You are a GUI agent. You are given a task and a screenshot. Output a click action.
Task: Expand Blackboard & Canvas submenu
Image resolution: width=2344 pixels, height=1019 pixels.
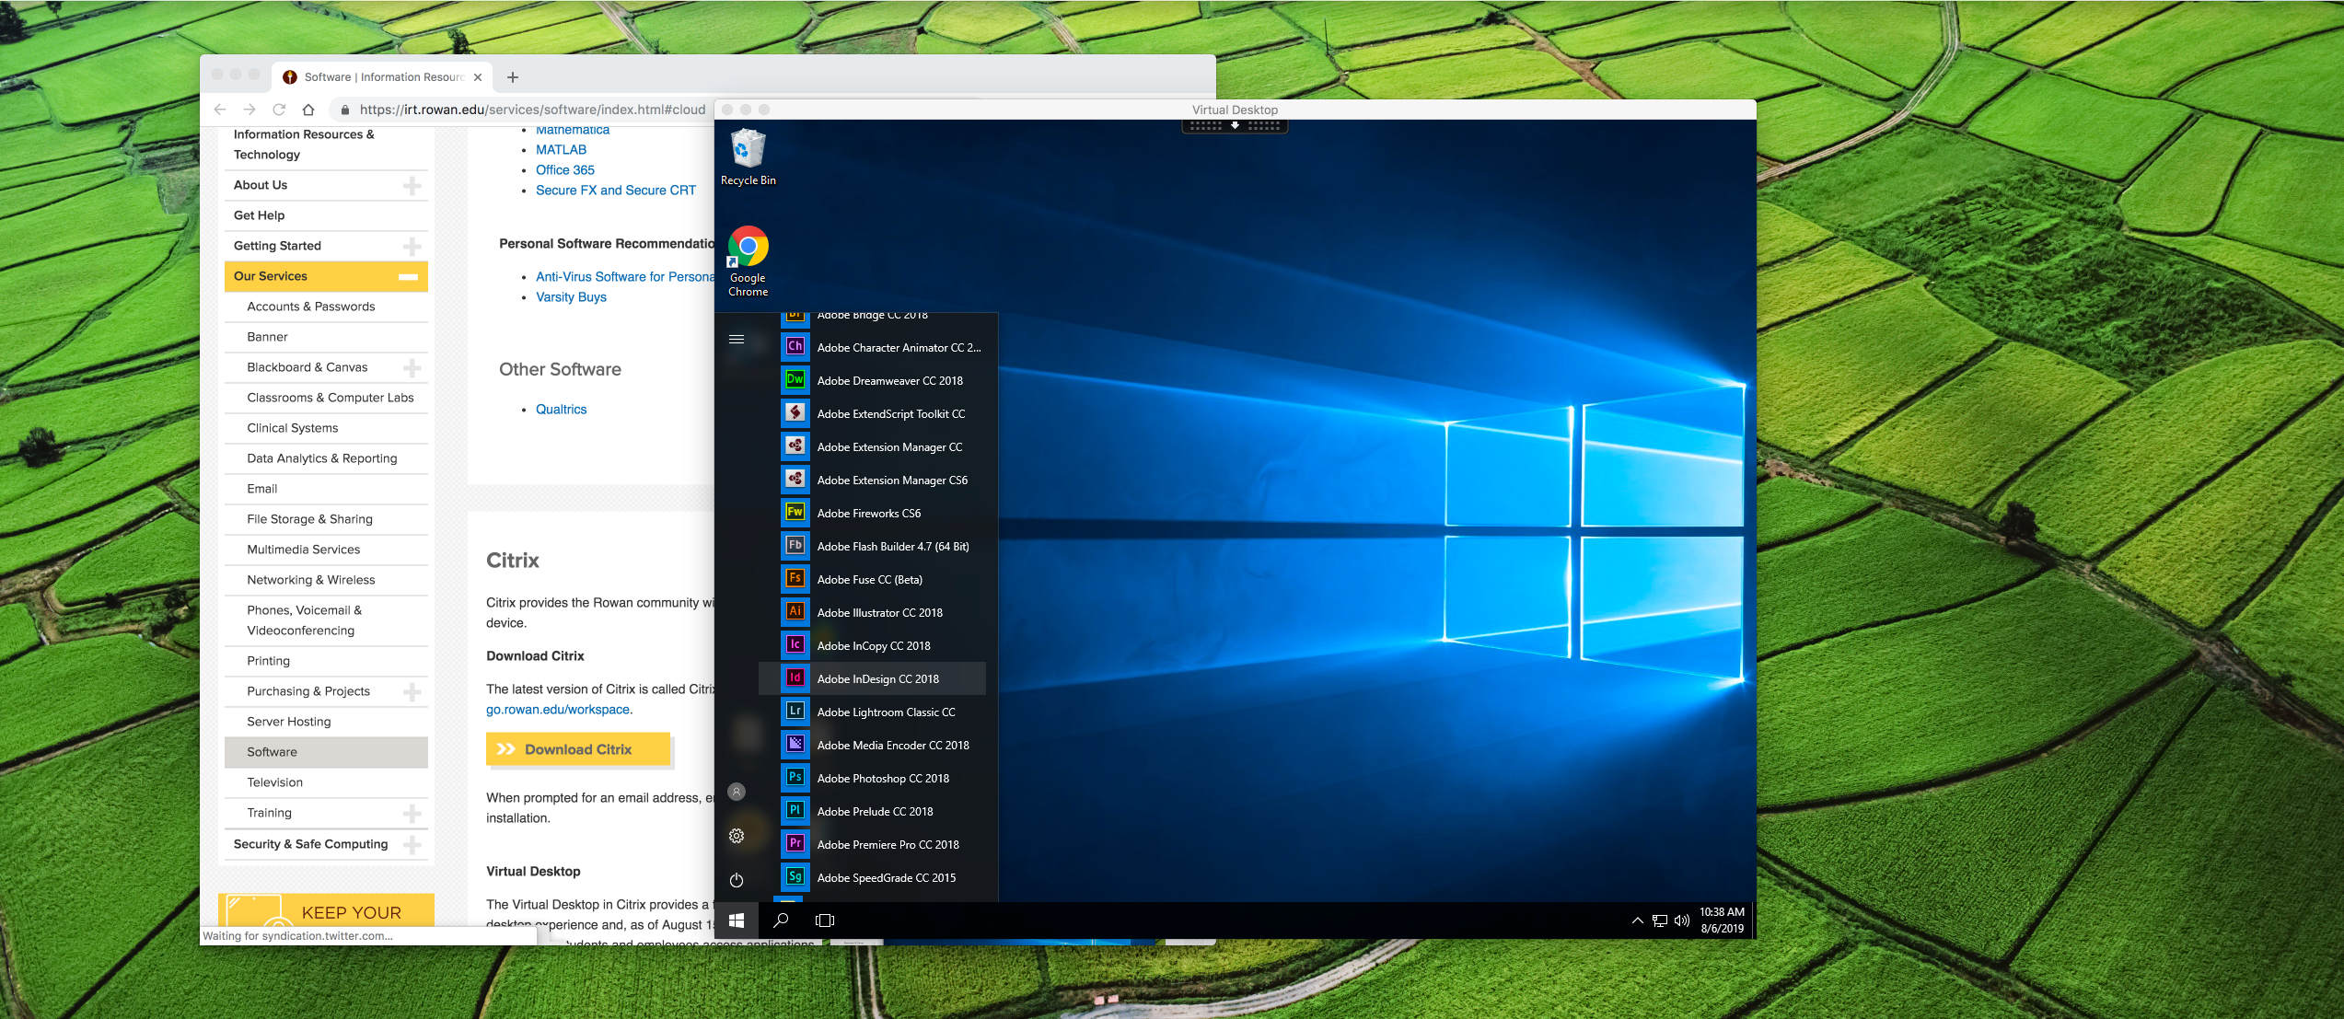tap(412, 368)
